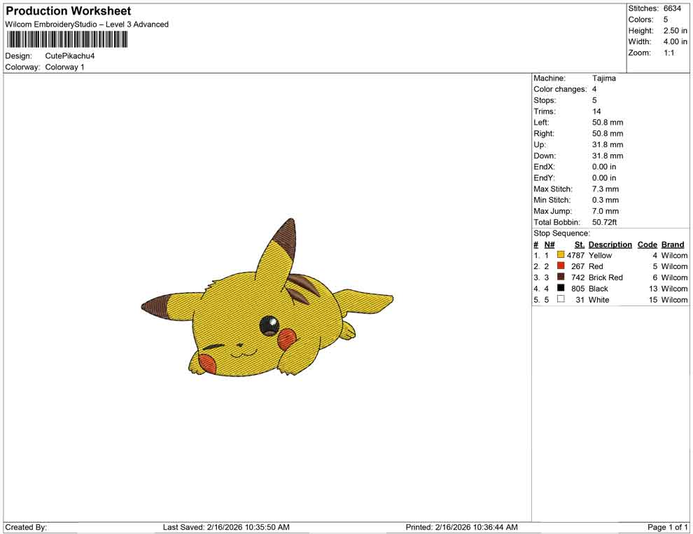Click the Production Worksheet title

pos(67,11)
